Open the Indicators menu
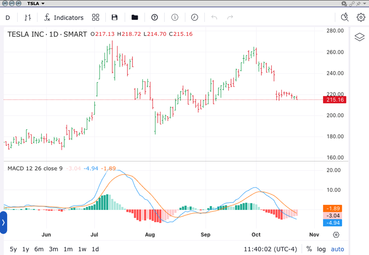 pyautogui.click(x=64, y=17)
